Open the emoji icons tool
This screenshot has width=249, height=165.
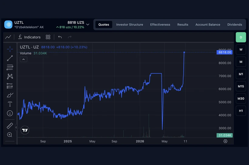(x=10, y=113)
